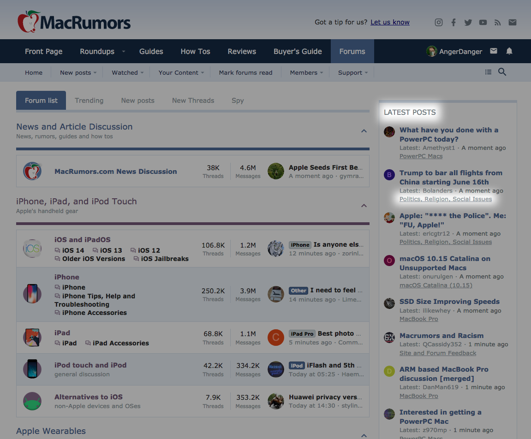Expand the Support dropdown

click(366, 73)
